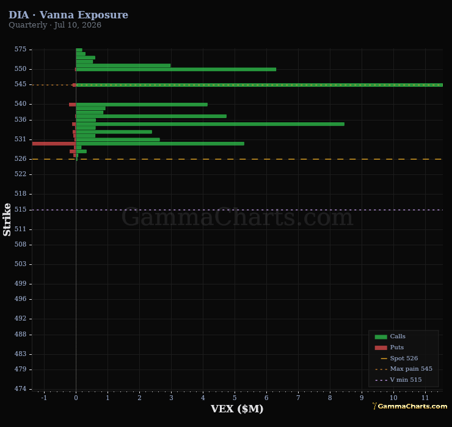
Task: Click the dashed orange spot line at 526
Action: pyautogui.click(x=237, y=159)
